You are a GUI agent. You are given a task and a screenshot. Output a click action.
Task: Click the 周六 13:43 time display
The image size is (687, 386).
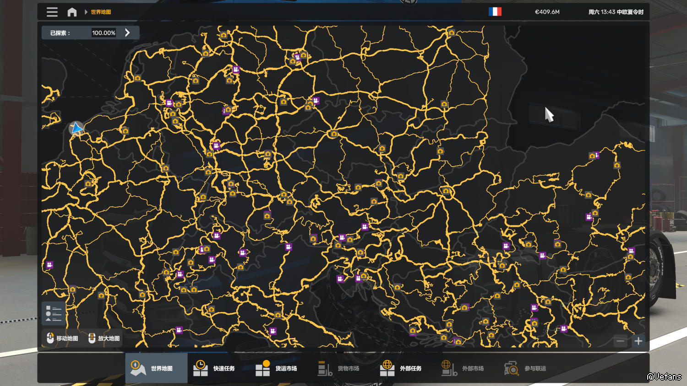[616, 12]
